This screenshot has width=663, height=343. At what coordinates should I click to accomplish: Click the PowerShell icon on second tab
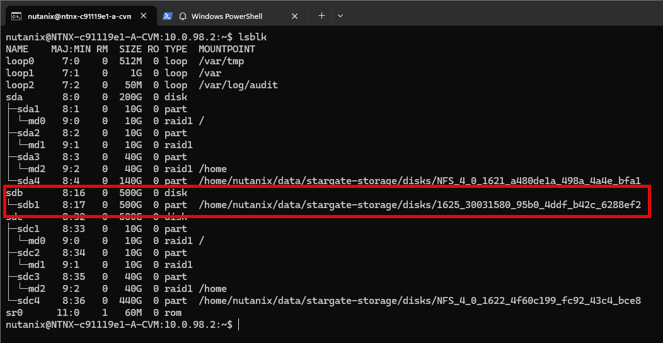[168, 16]
